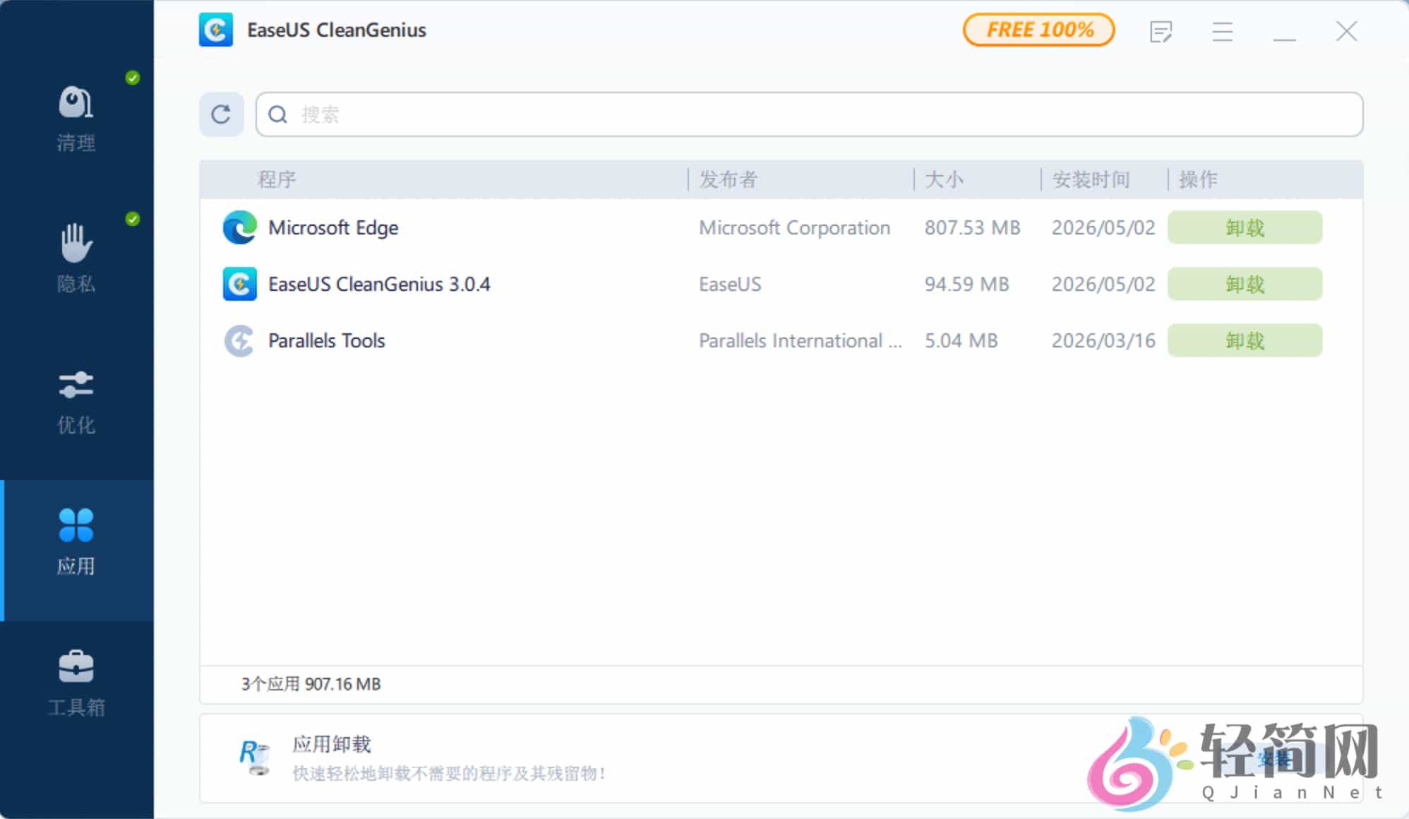
Task: Sort by the 大小 column header
Action: [944, 179]
